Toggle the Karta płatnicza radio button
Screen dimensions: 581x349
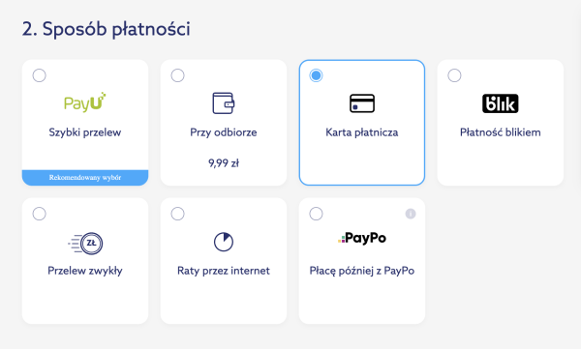(x=316, y=75)
